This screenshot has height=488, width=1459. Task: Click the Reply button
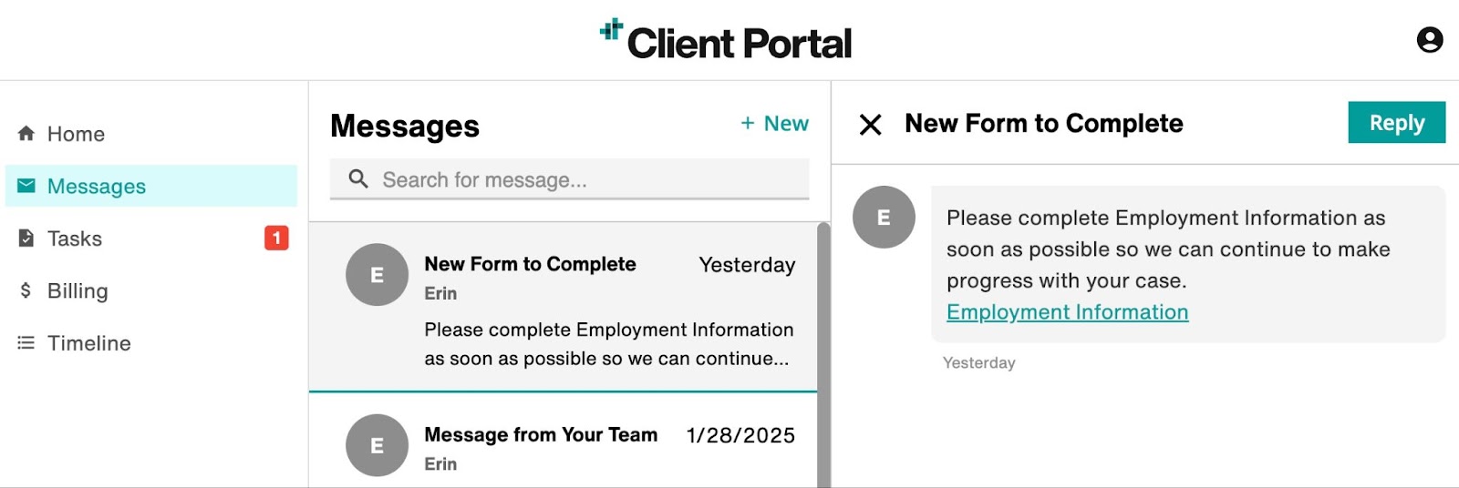[x=1396, y=123]
